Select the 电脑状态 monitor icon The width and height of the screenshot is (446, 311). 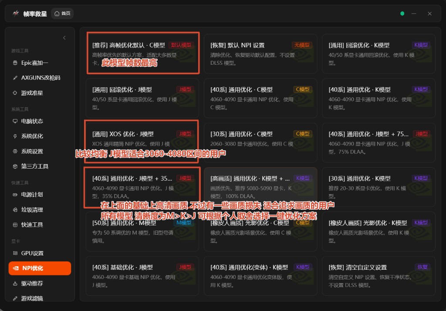(x=15, y=121)
